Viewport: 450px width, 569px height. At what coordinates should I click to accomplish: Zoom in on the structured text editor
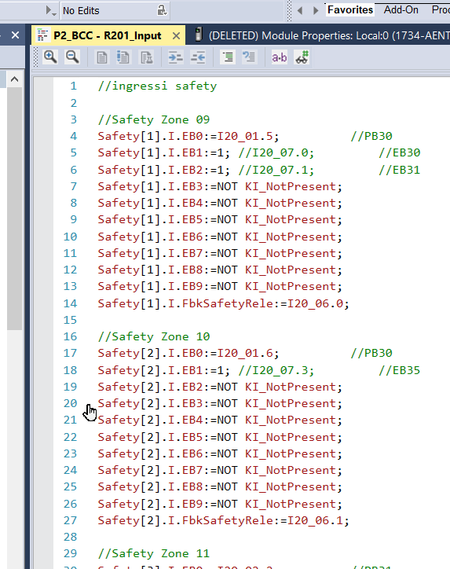(x=50, y=57)
